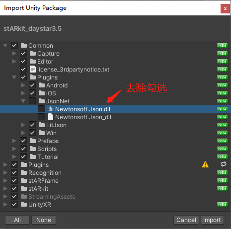Select the Scripts folder row
This screenshot has width=231, height=229.
(115, 149)
